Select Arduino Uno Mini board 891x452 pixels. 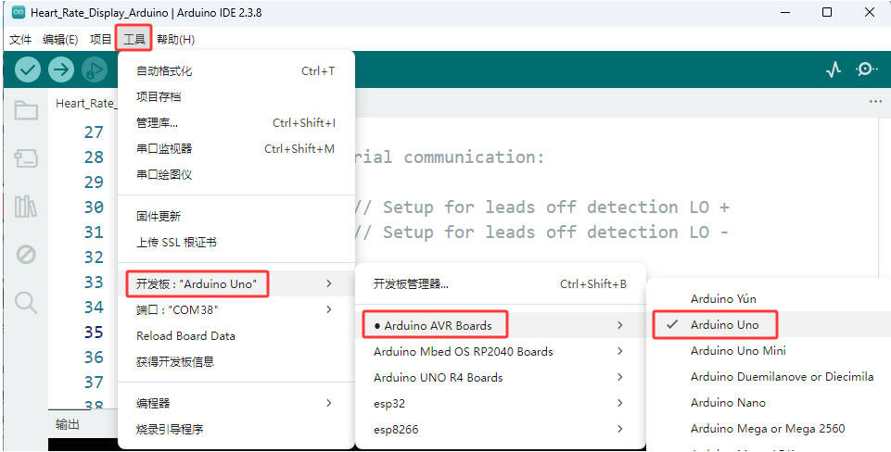(769, 351)
